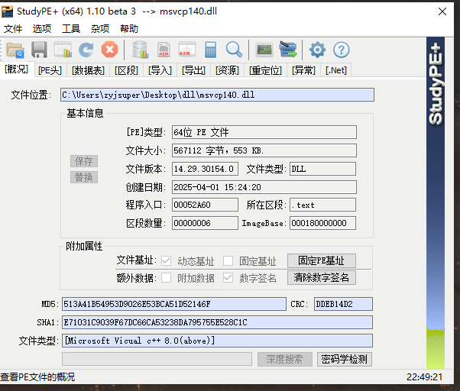Click the 深度搜索 button
Viewport: 460px width, 391px height.
pos(284,359)
